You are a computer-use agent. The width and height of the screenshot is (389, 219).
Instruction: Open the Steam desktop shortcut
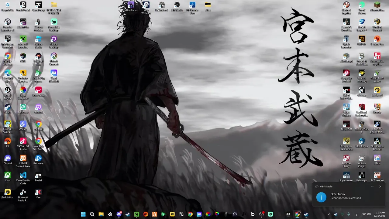[8, 109]
